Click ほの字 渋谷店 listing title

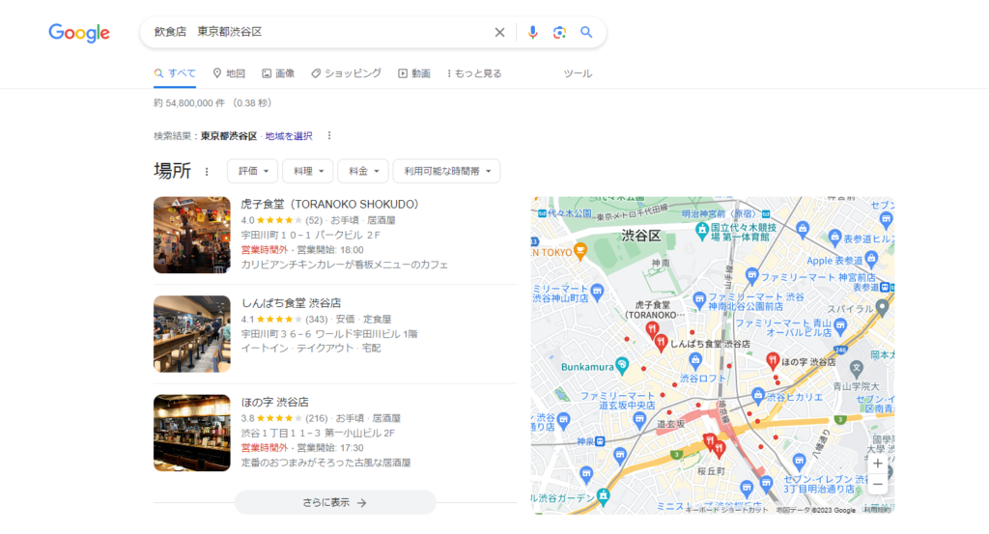tap(275, 403)
